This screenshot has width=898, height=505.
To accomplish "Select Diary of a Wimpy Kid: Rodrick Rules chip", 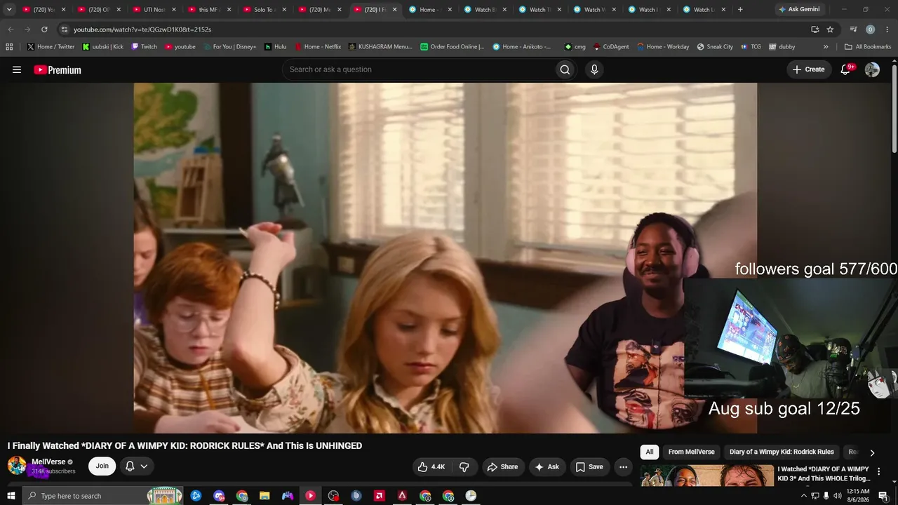I will click(782, 452).
